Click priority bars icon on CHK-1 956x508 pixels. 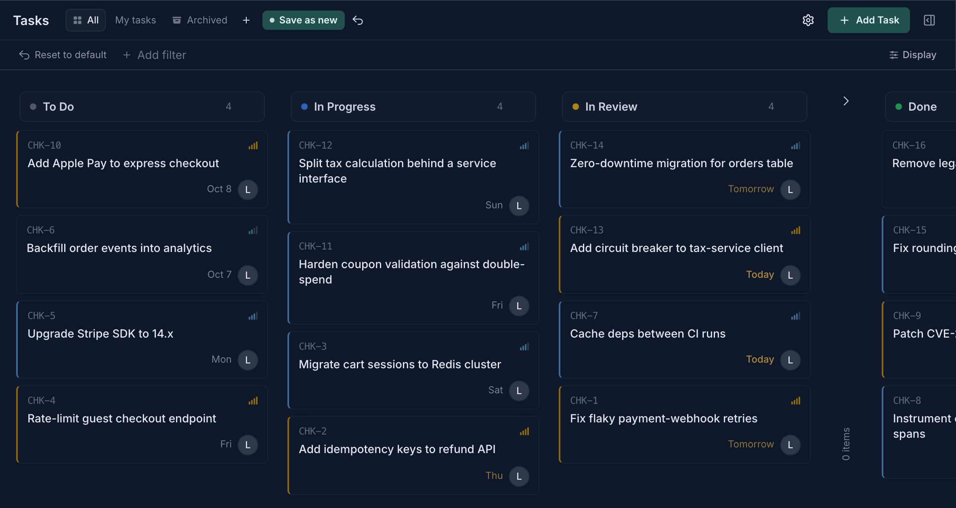pyautogui.click(x=796, y=401)
